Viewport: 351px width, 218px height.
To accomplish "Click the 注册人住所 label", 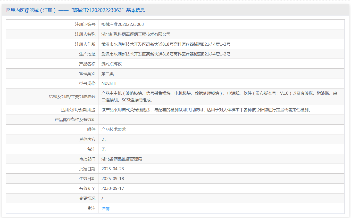I will [85, 44].
